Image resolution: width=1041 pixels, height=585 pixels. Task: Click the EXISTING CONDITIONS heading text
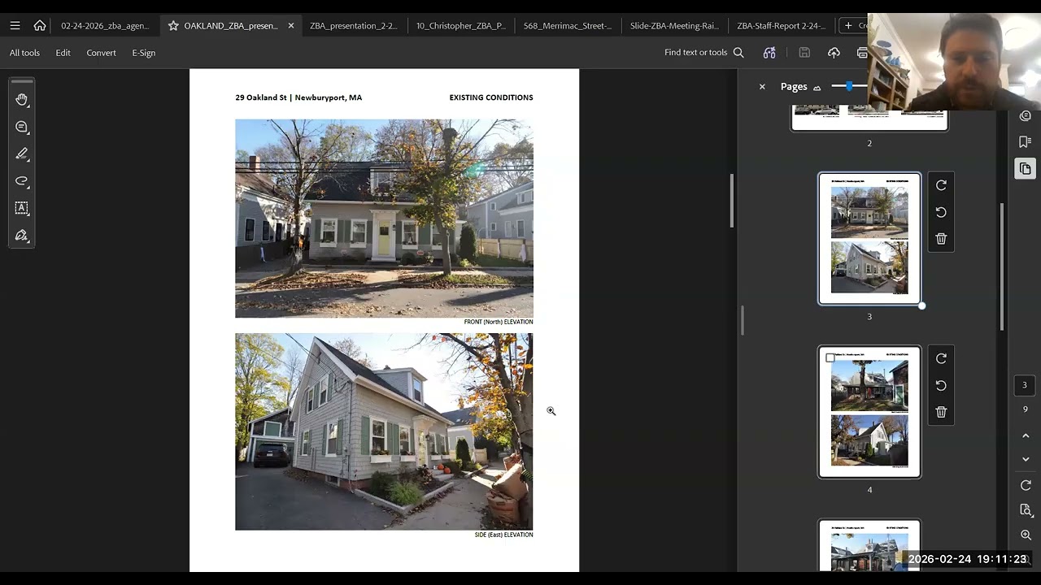point(491,97)
